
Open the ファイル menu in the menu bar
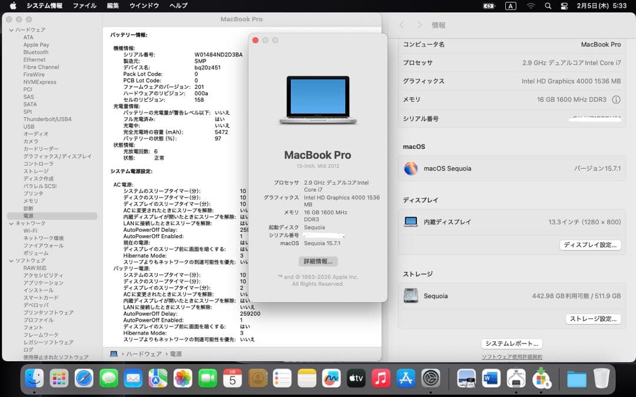[x=84, y=5]
